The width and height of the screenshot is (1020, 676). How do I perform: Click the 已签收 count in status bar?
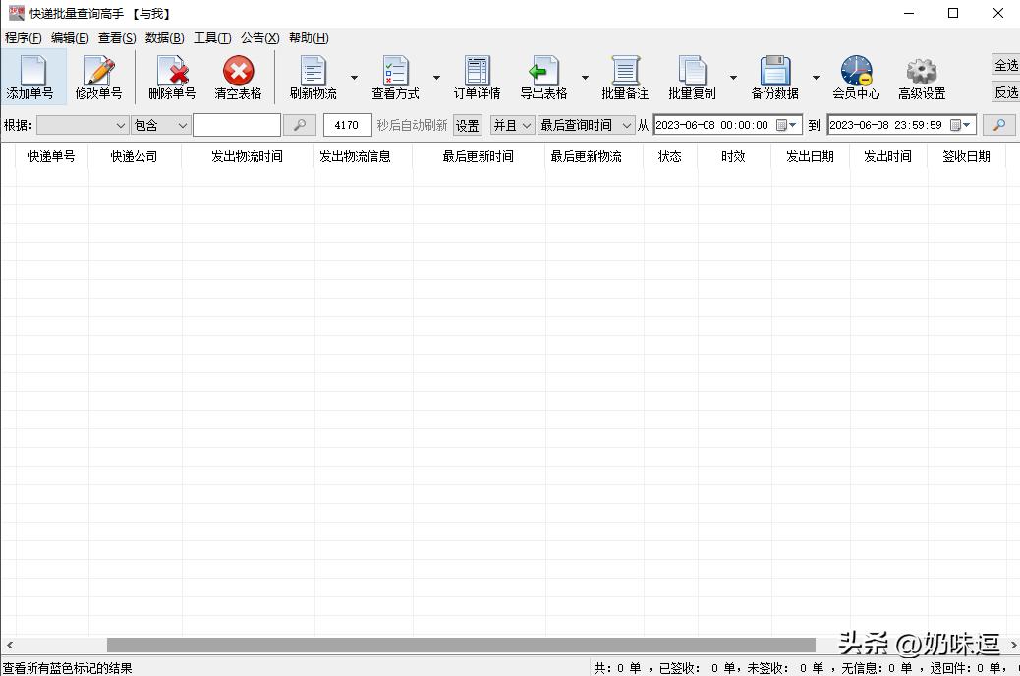697,668
